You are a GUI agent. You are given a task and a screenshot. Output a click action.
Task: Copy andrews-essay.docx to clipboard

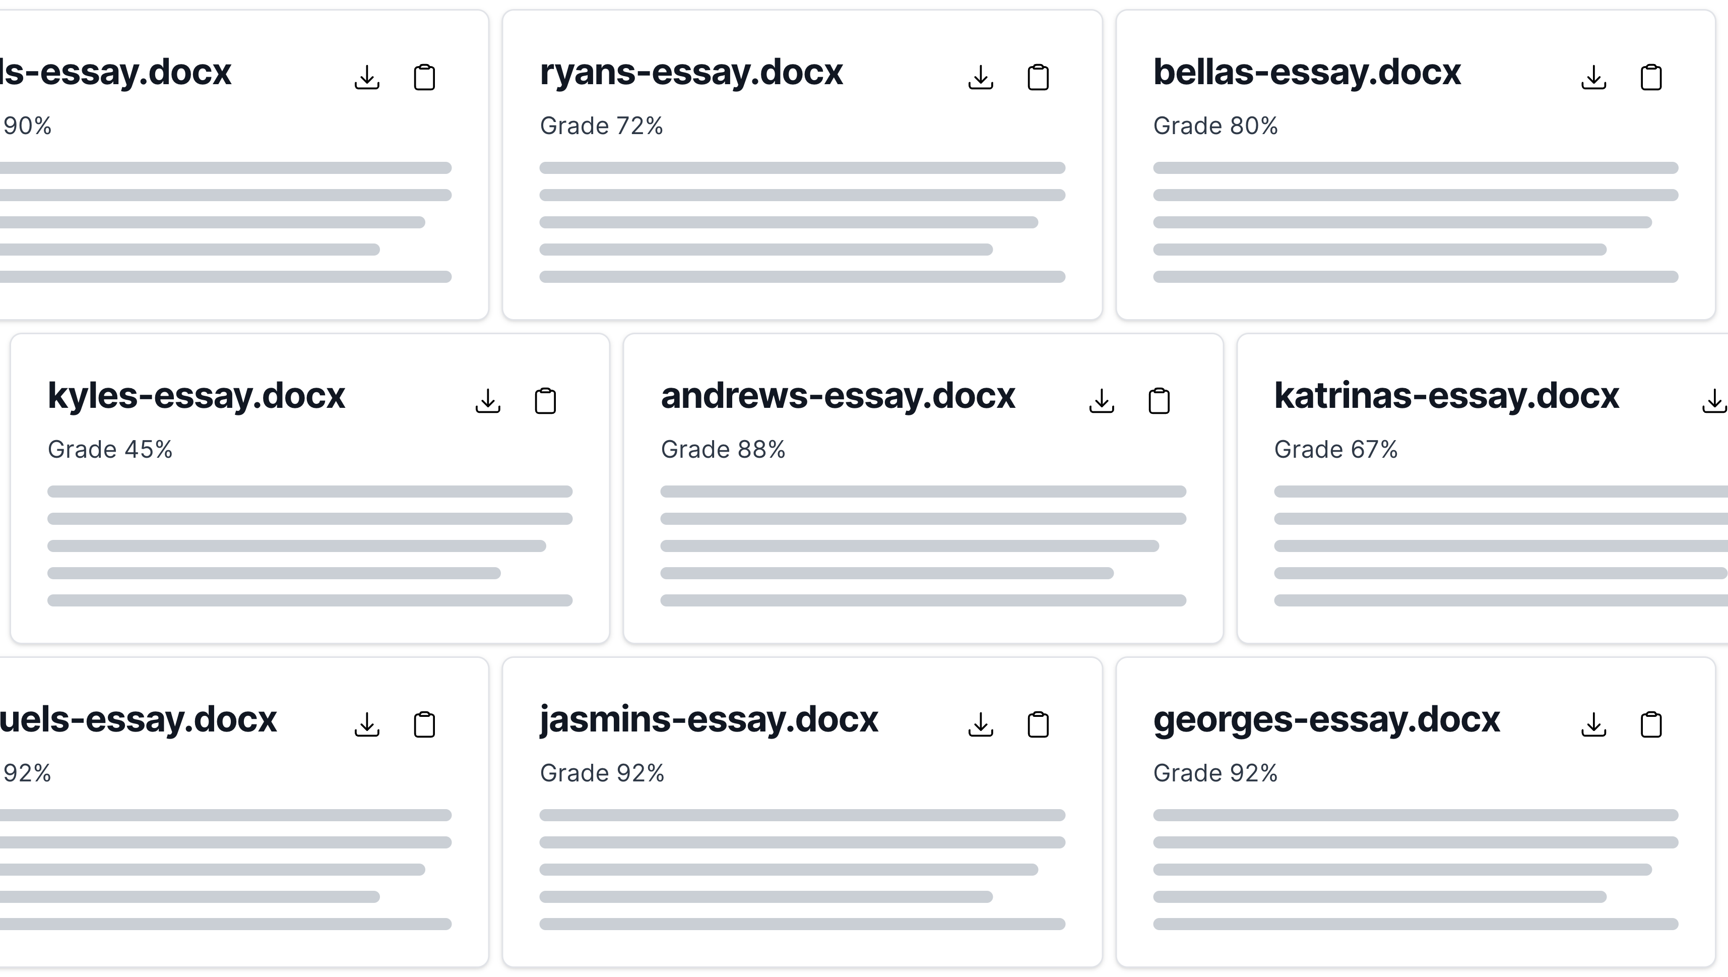[1159, 401]
